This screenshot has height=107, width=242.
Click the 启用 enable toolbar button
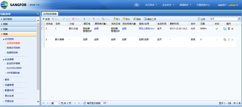click(x=66, y=19)
